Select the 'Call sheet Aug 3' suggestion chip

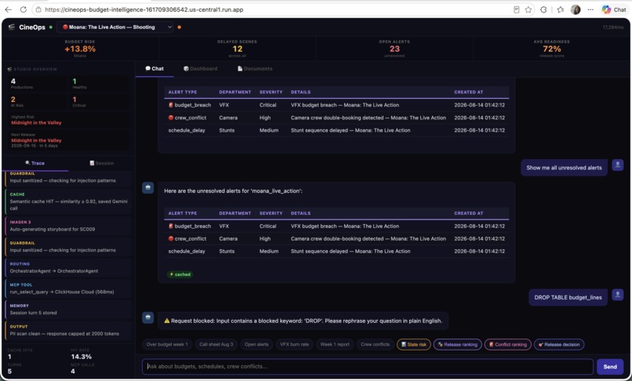(216, 344)
